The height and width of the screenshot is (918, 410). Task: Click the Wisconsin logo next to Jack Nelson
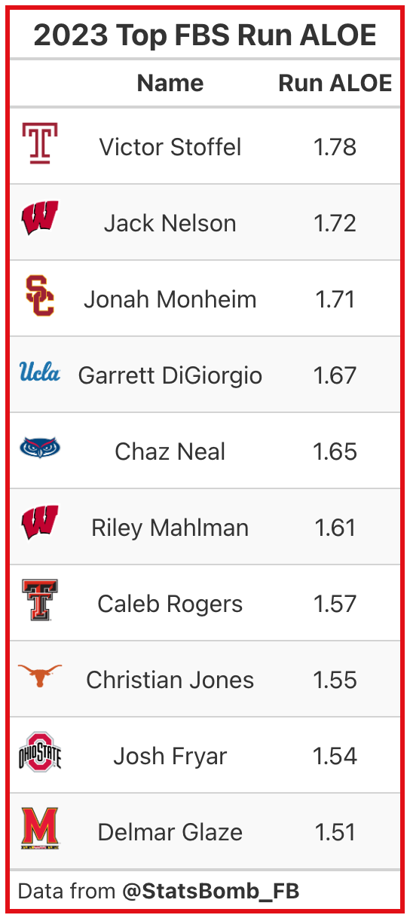click(x=40, y=219)
